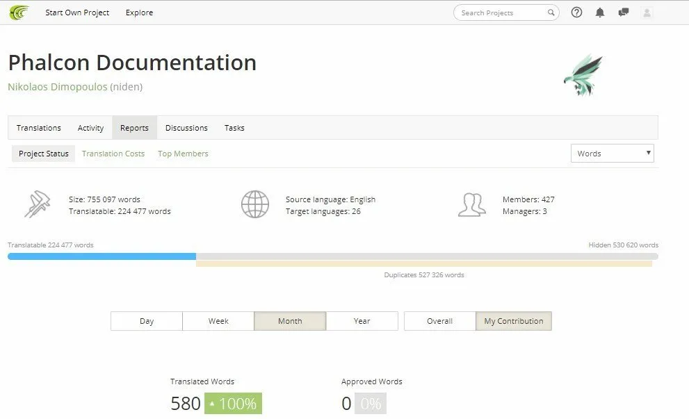The height and width of the screenshot is (419, 689).
Task: Click 'Managers: 3' text
Action: pyautogui.click(x=525, y=211)
